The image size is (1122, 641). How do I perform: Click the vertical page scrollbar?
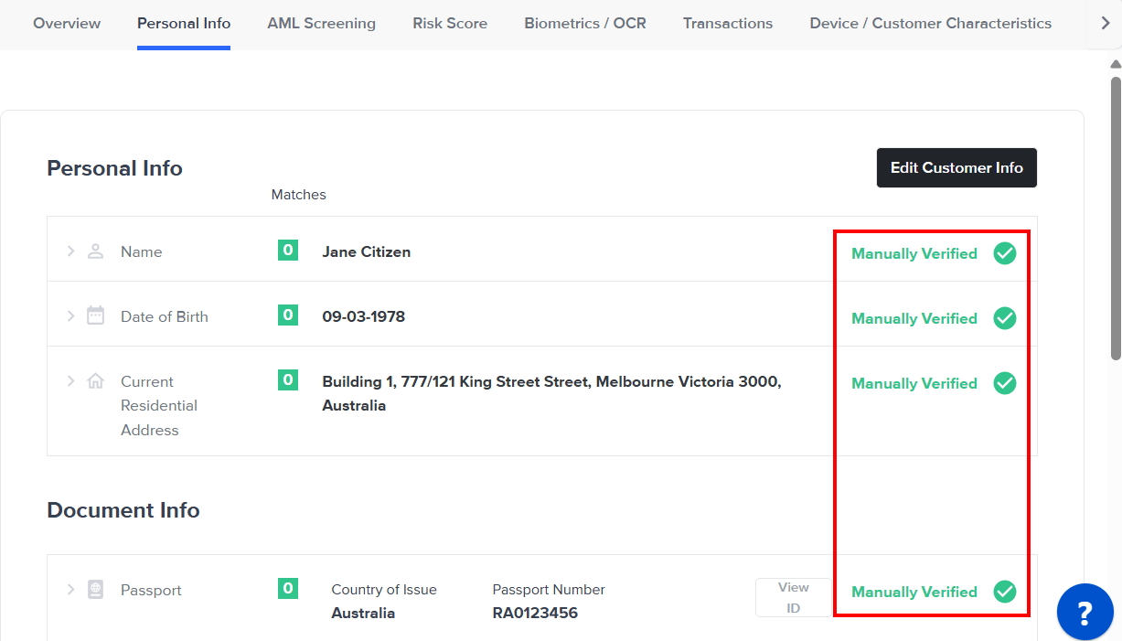click(1116, 219)
